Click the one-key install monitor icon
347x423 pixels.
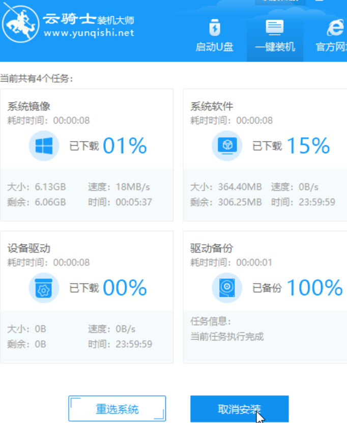click(275, 27)
